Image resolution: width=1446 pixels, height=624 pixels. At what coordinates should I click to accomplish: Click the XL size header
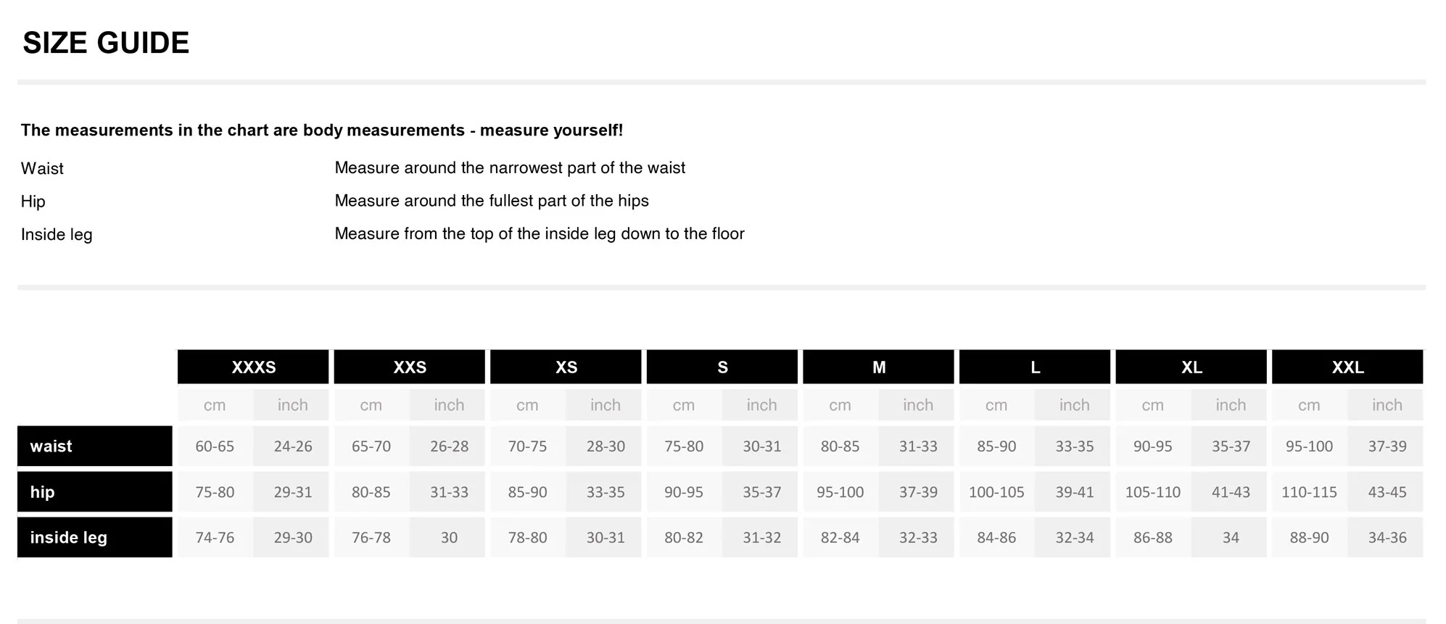click(1191, 367)
